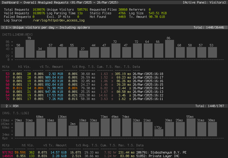Select the 26/Mar/2025:16:18 visitors row
The width and height of the screenshot is (228, 158).
click(148, 74)
